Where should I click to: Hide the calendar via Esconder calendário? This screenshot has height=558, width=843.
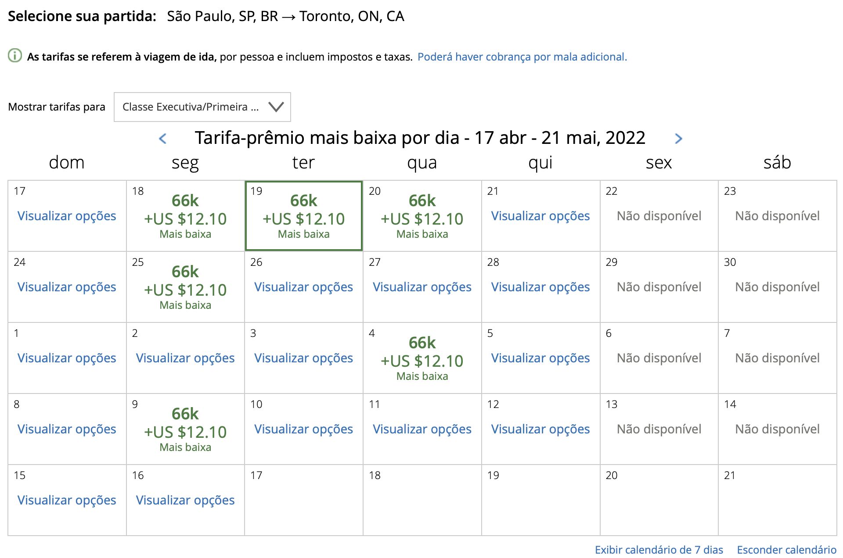click(786, 550)
